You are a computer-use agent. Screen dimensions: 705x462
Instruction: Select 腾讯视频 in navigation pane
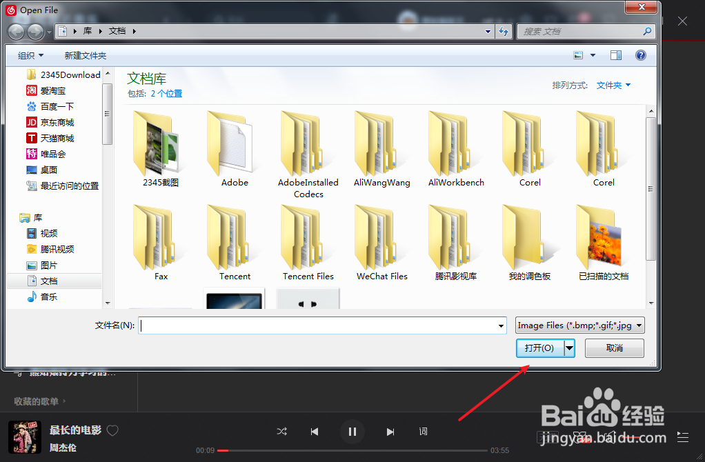50,249
